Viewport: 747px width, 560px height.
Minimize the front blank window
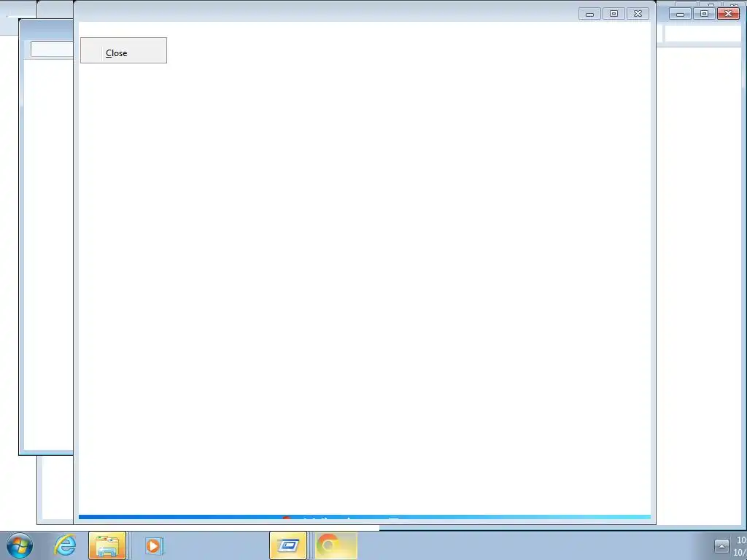pyautogui.click(x=589, y=14)
